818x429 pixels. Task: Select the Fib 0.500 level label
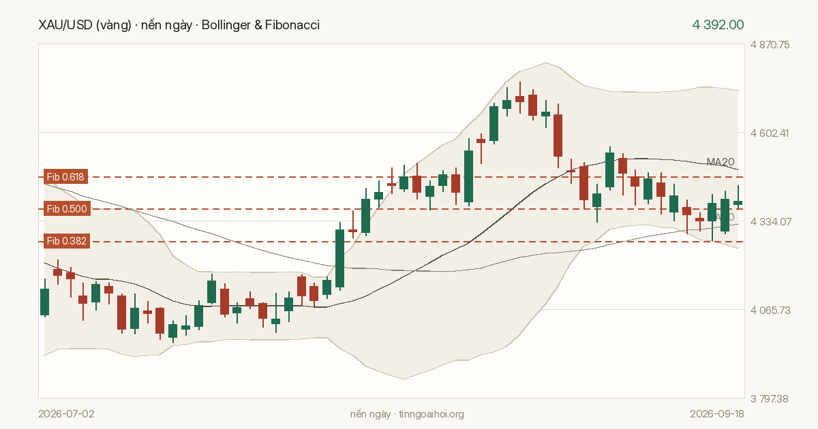(67, 209)
